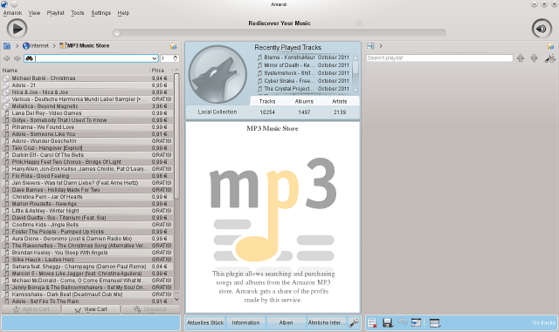Open the Amarok menu
Screen dimensions: 559x332
[x=12, y=13]
